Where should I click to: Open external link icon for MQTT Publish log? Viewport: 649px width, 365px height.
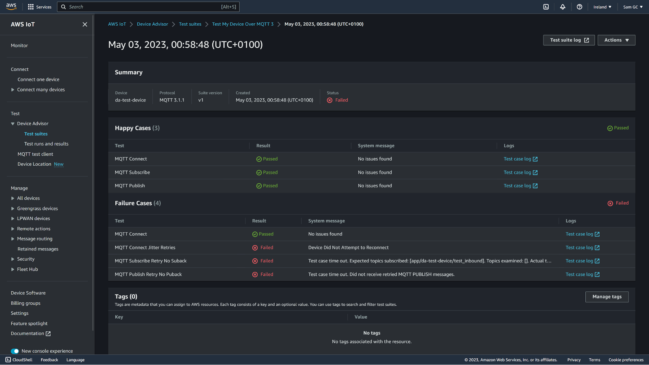click(x=535, y=186)
